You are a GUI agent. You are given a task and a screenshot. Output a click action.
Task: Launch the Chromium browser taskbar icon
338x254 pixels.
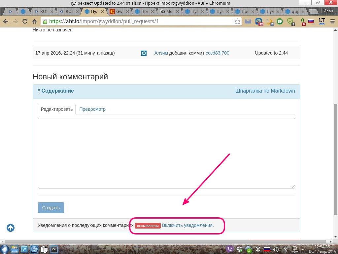click(34, 249)
